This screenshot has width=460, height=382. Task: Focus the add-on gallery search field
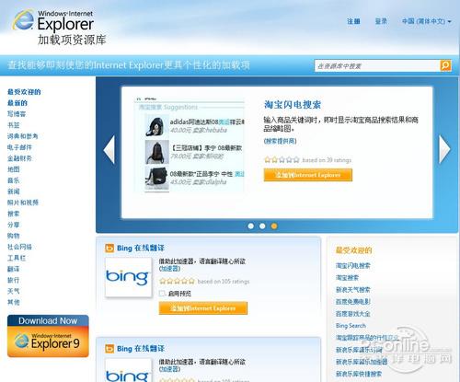377,65
